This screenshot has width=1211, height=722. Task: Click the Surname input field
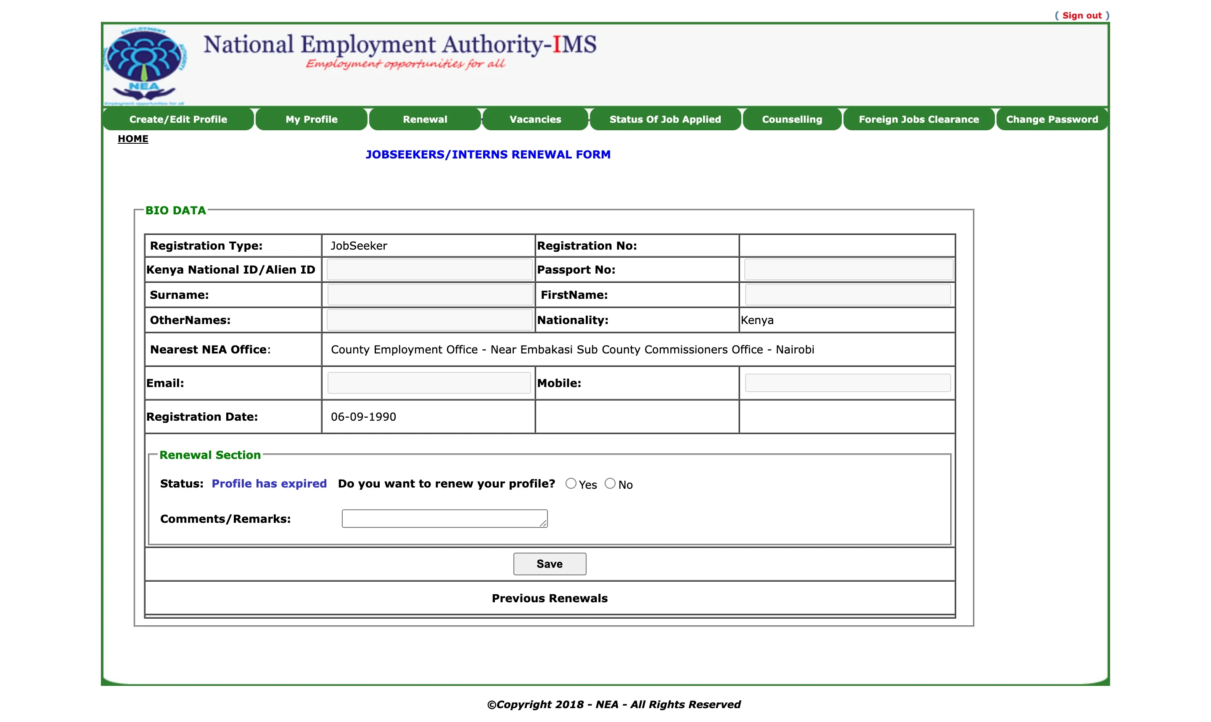tap(430, 295)
